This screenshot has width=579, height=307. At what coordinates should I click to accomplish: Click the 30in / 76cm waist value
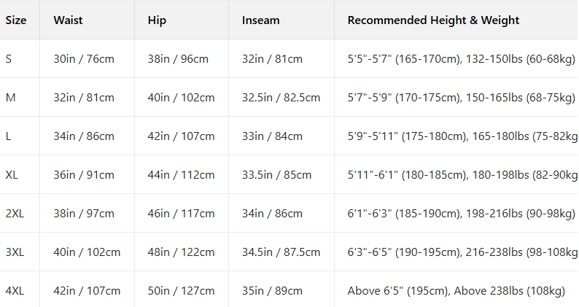point(84,59)
